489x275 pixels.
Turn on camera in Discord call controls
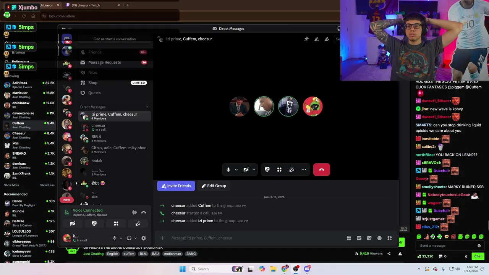click(246, 170)
